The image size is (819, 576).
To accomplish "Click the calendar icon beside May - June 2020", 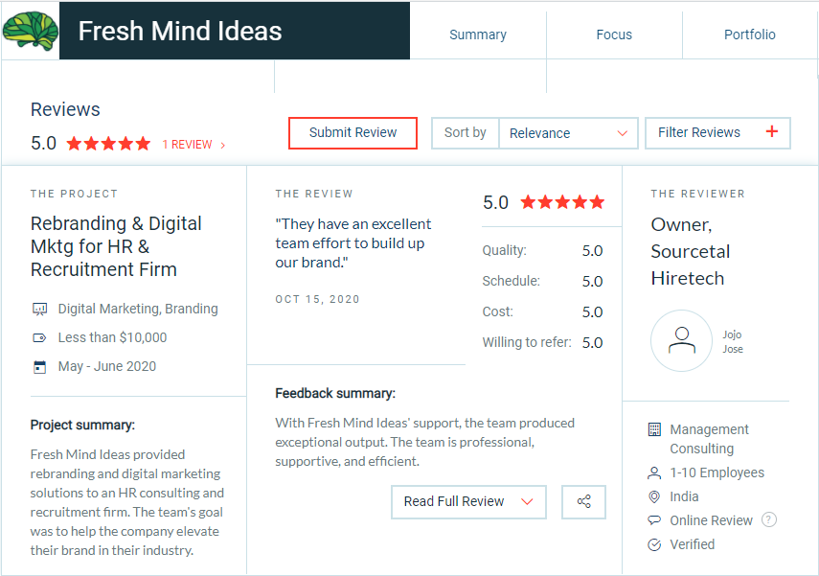I will point(39,366).
